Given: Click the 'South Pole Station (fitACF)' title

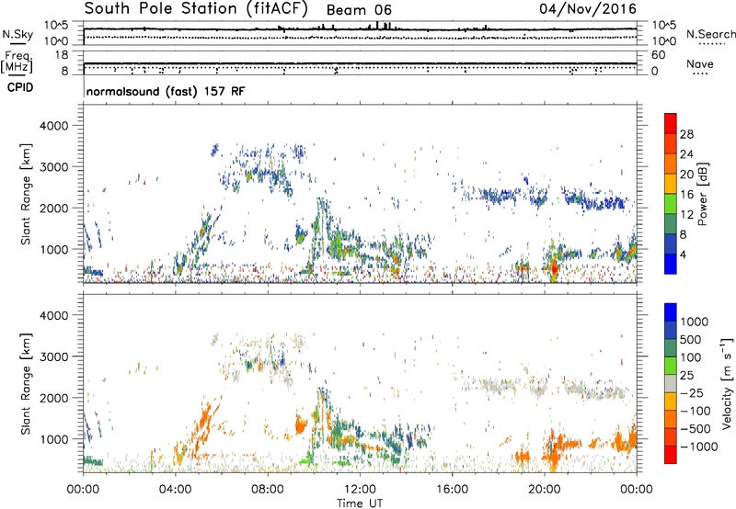Looking at the screenshot, I should 196,9.
